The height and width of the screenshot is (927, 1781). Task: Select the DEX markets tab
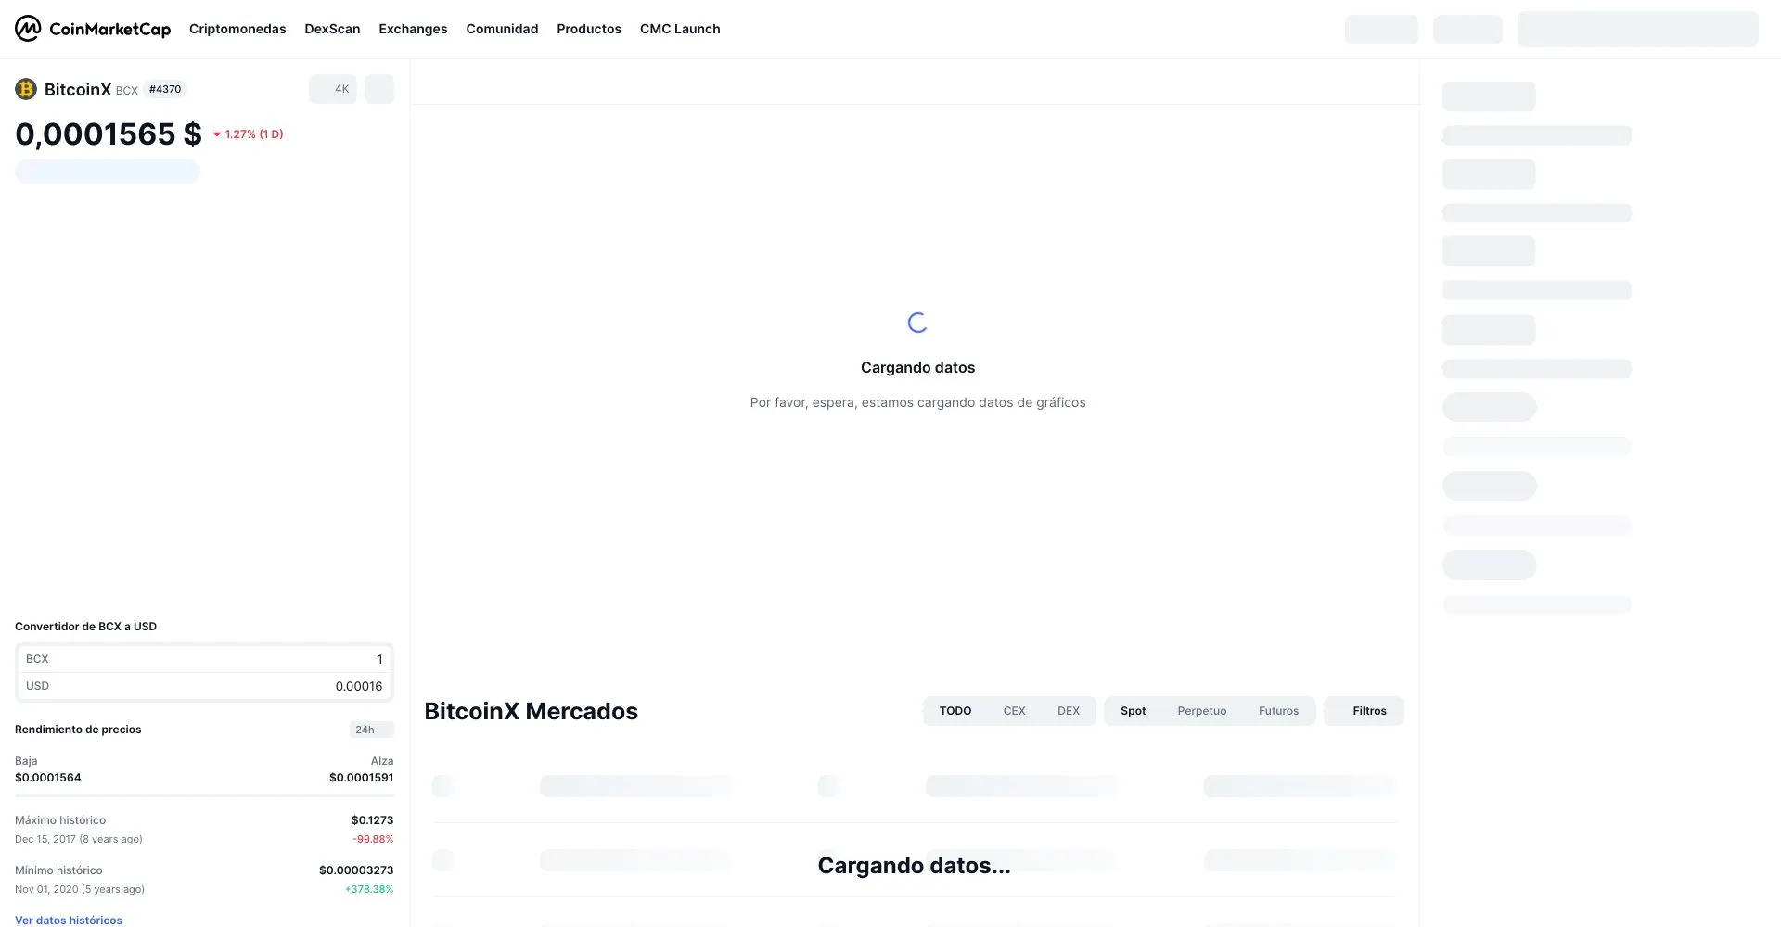coord(1069,711)
